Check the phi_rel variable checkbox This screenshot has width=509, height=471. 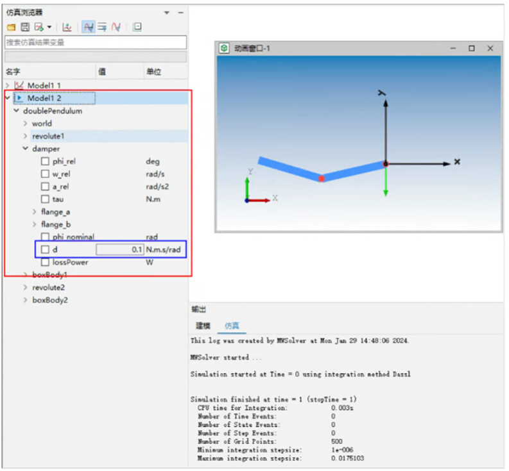click(45, 161)
